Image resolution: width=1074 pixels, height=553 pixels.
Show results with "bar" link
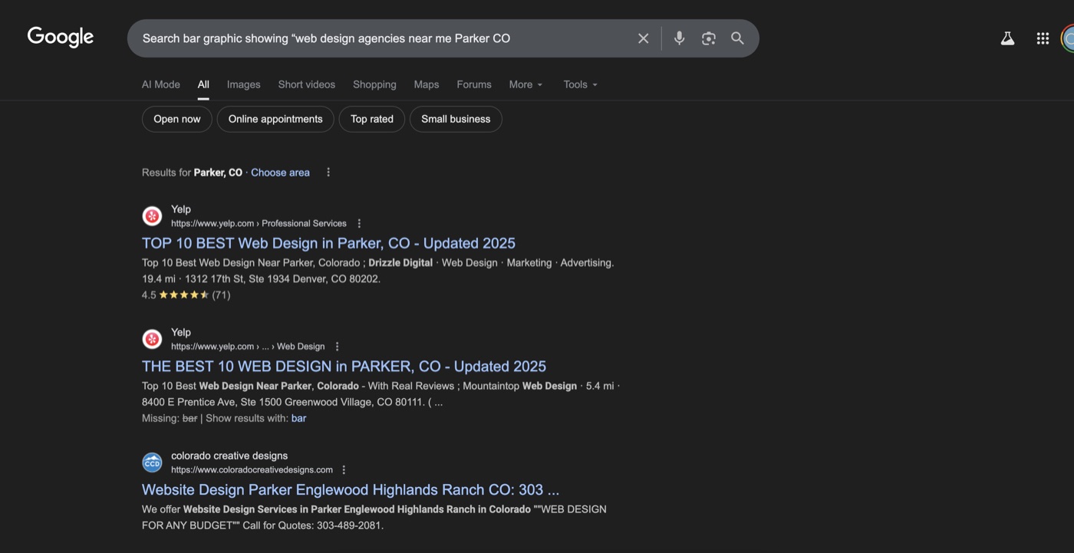[298, 418]
